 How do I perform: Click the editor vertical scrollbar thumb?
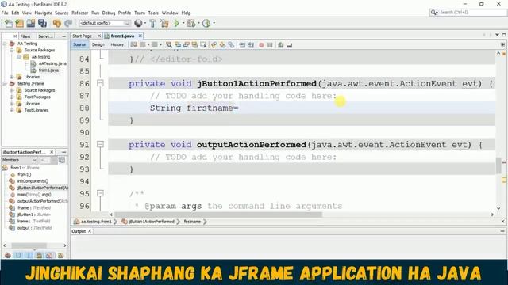pos(498,165)
